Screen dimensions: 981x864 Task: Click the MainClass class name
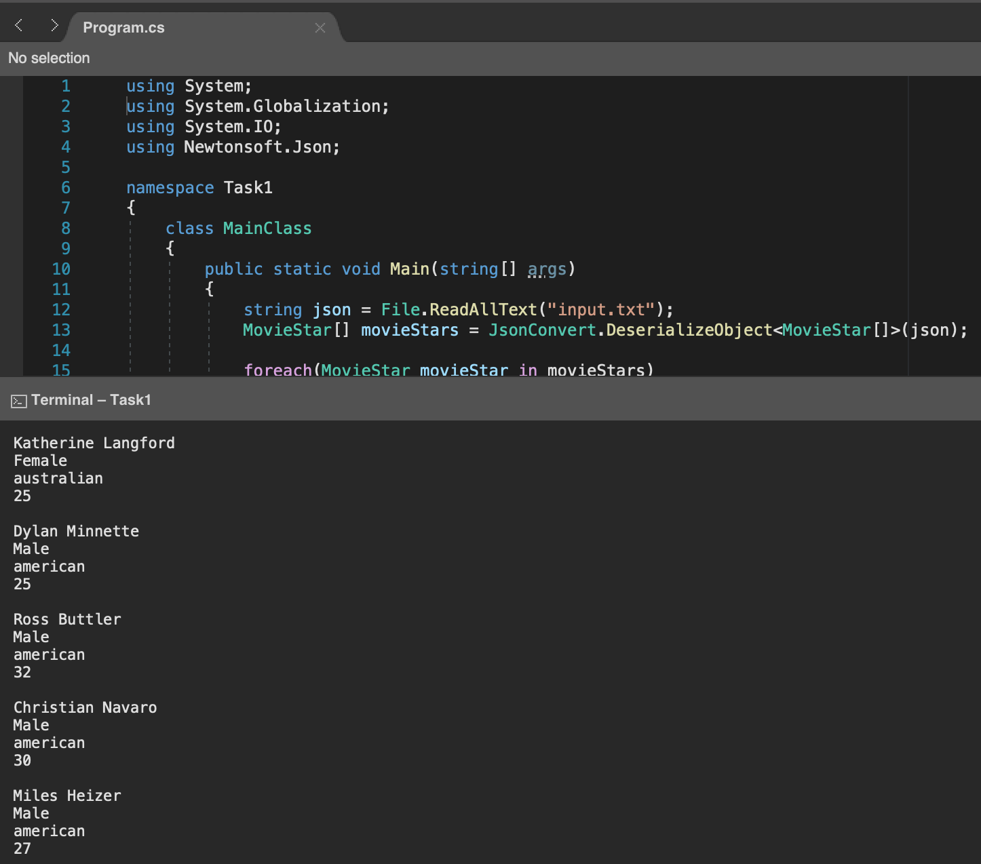click(267, 228)
